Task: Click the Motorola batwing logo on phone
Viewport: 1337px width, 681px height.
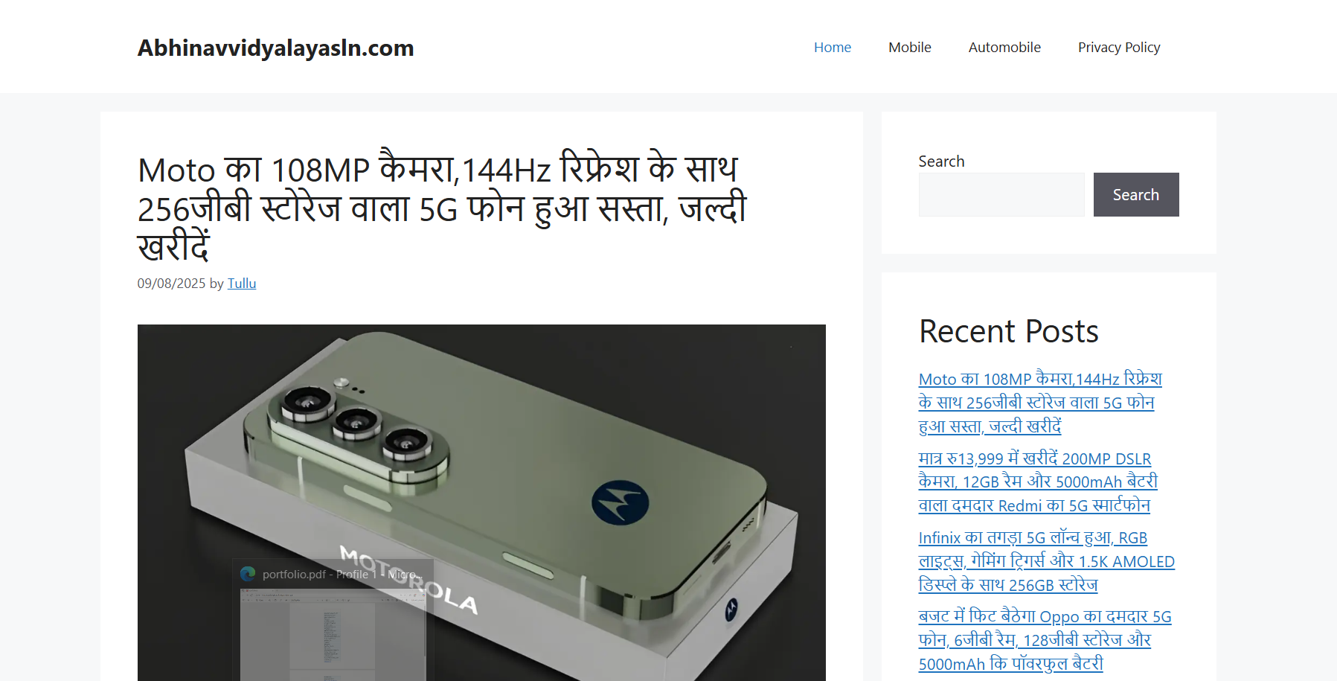Action: point(620,502)
